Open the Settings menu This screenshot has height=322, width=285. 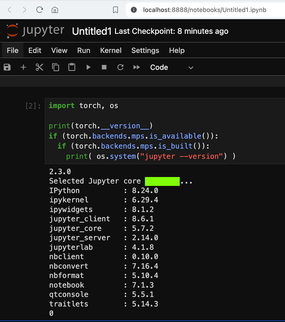click(145, 50)
